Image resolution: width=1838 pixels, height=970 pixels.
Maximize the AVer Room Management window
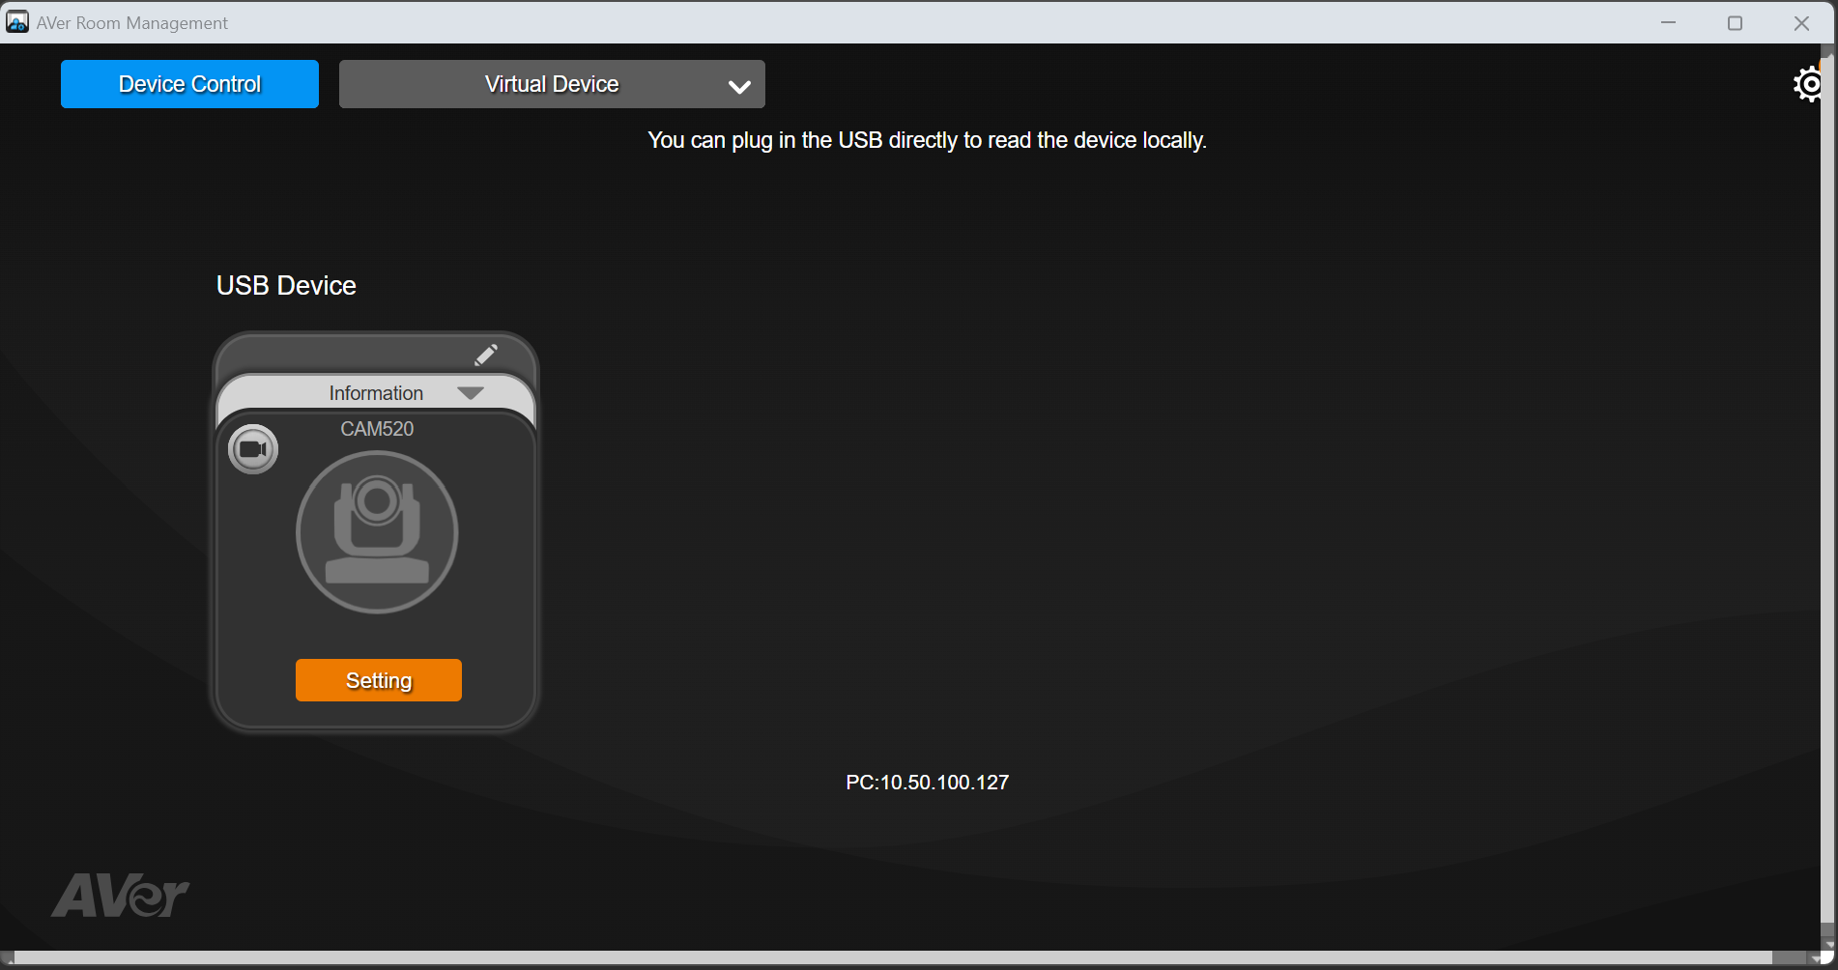(x=1736, y=22)
